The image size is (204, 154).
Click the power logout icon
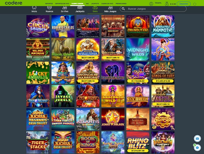click(x=195, y=4)
